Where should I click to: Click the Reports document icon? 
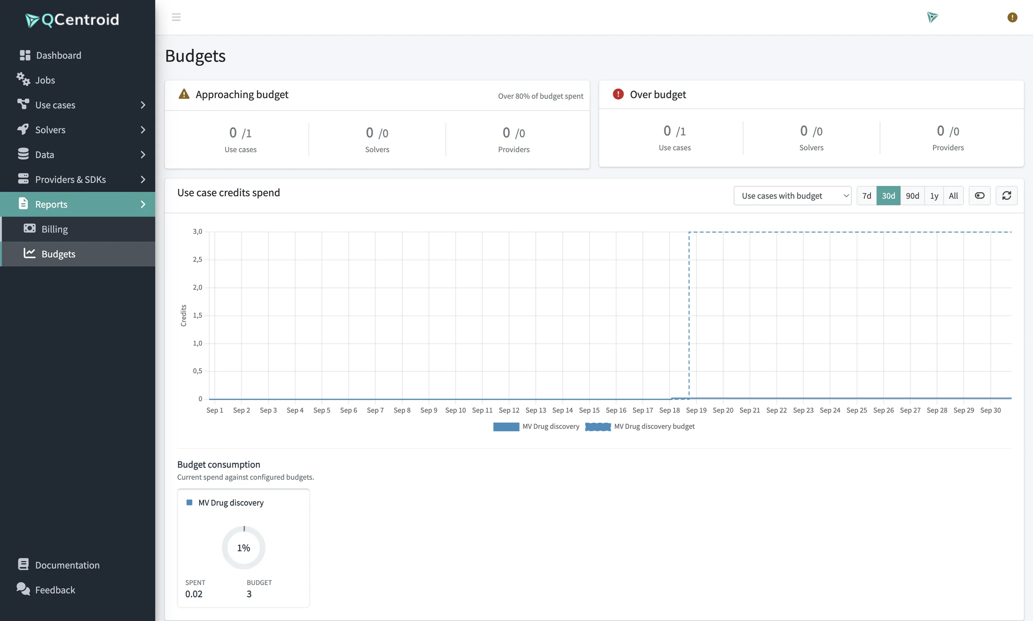[23, 204]
